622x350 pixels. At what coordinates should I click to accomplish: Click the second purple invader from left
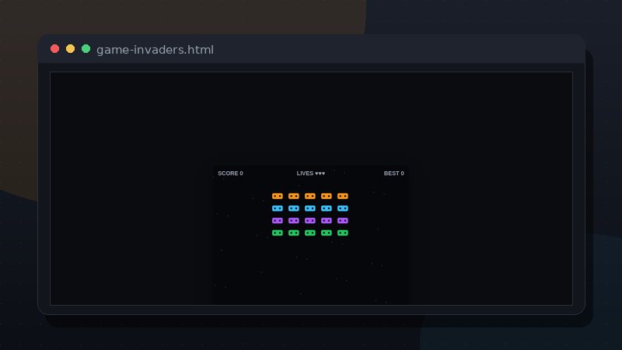click(294, 221)
